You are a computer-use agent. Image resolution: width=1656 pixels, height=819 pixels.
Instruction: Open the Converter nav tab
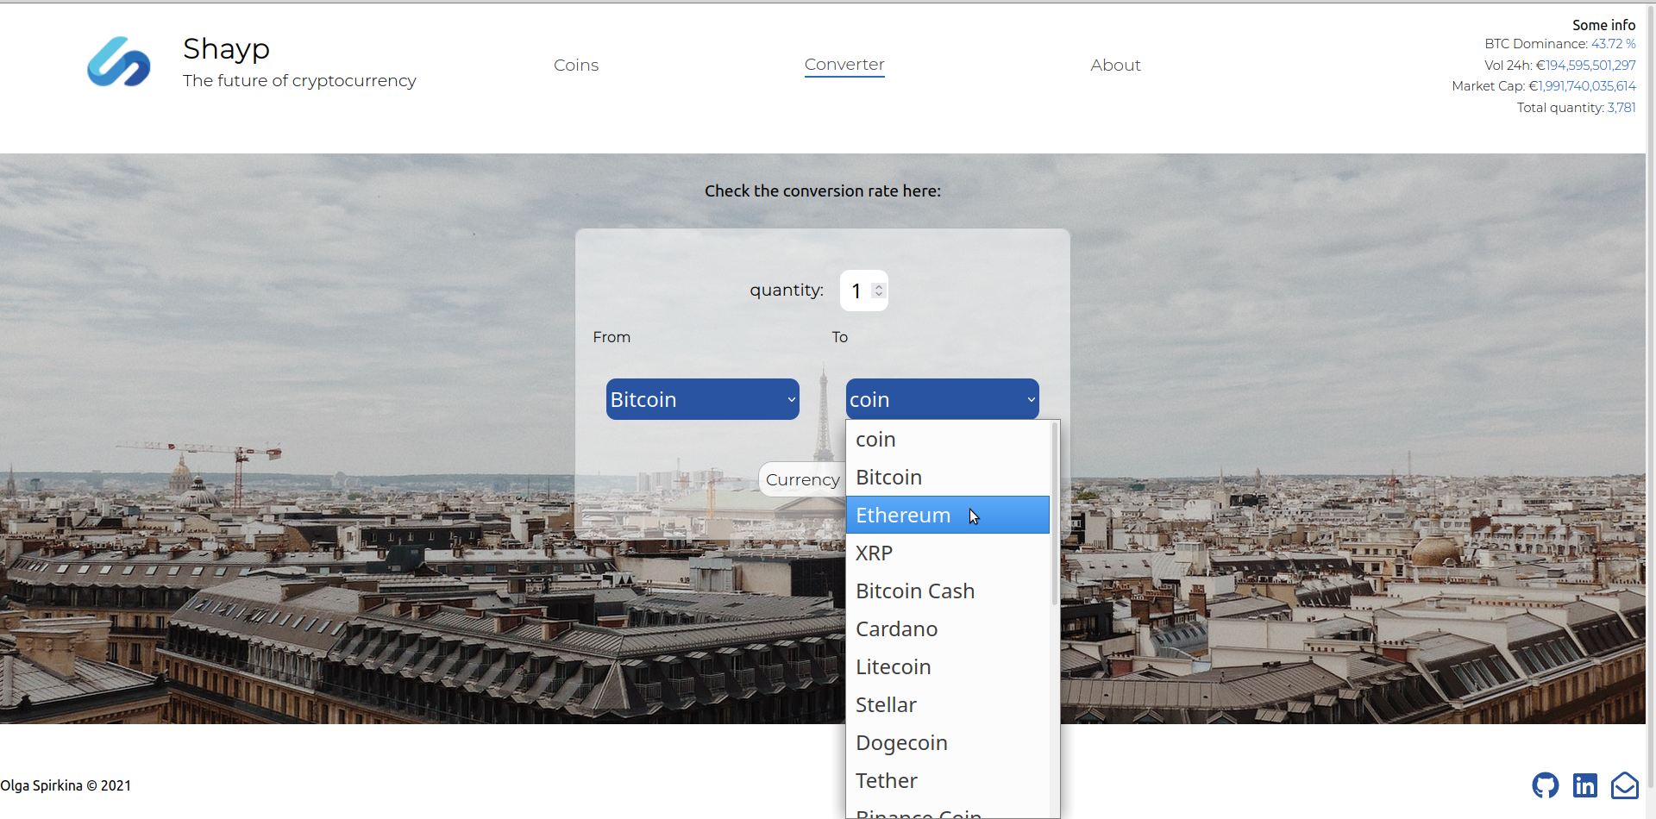point(844,65)
